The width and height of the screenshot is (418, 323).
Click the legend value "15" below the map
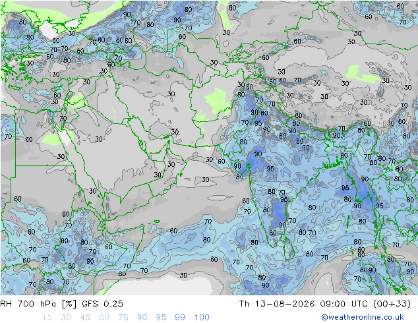(47, 318)
